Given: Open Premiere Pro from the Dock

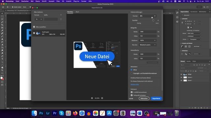Looking at the screenshot, I should [55, 113].
